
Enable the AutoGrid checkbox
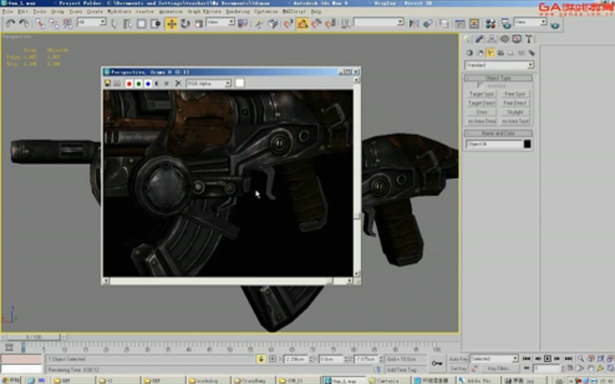coord(479,86)
